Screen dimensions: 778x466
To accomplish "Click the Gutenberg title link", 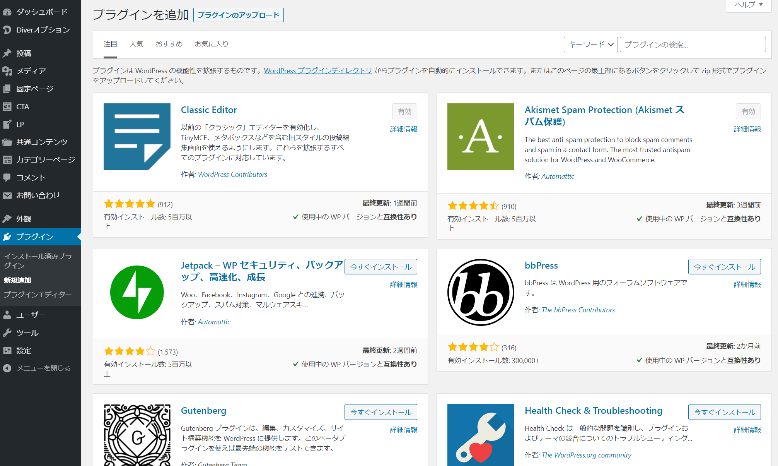I will click(203, 411).
